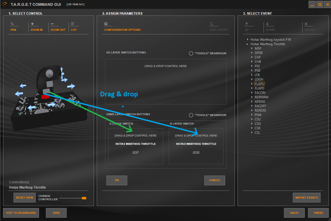Save the configuration with Save button

pyautogui.click(x=56, y=213)
